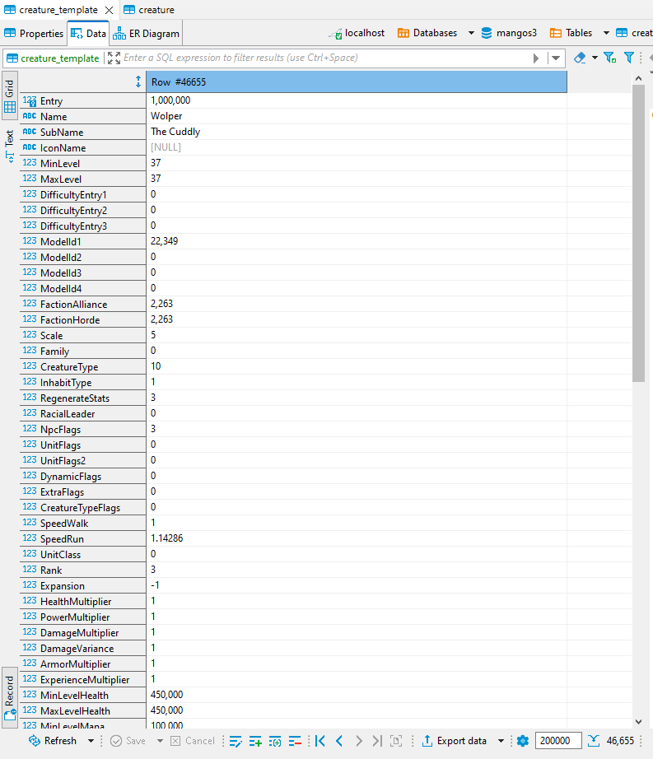Open the Export data dropdown arrow
The height and width of the screenshot is (759, 653).
[x=501, y=741]
